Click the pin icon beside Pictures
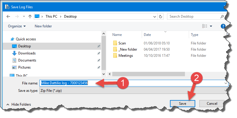Image resolution: width=237 pixels, height=118 pixels. coord(99,67)
